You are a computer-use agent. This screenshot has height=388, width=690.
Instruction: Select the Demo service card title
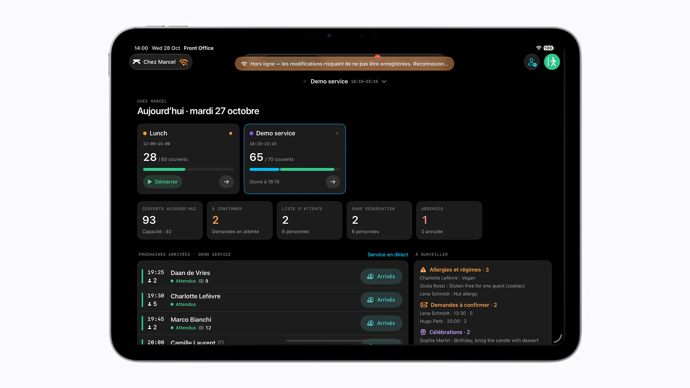(x=276, y=133)
